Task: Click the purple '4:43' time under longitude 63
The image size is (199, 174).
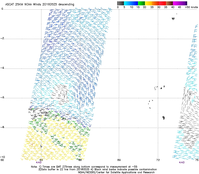Action: [x=38, y=162]
